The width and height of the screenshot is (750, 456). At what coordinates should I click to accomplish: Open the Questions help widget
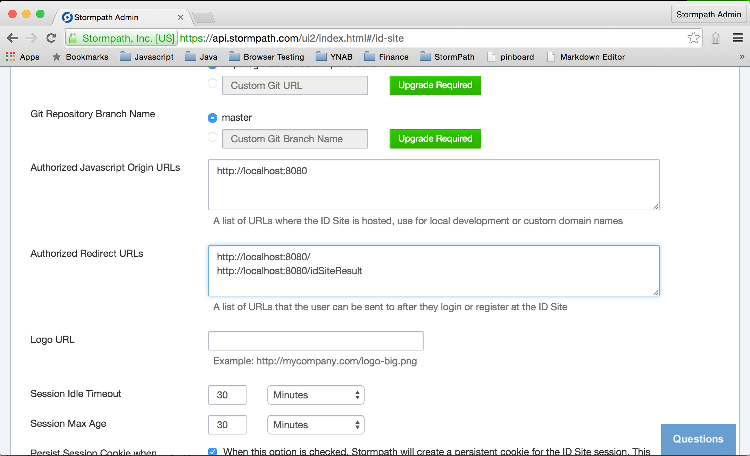click(x=698, y=439)
